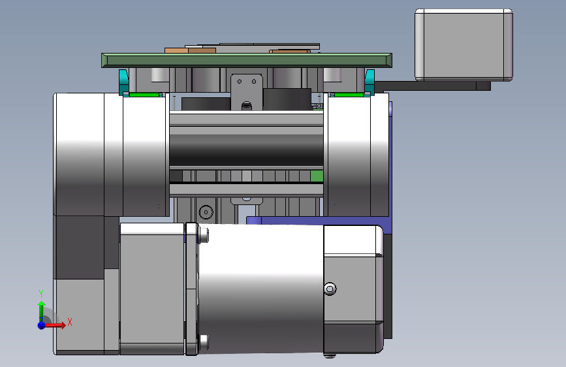Click the red X axis arrow of the triad
Image resolution: width=566 pixels, height=367 pixels.
click(x=56, y=325)
